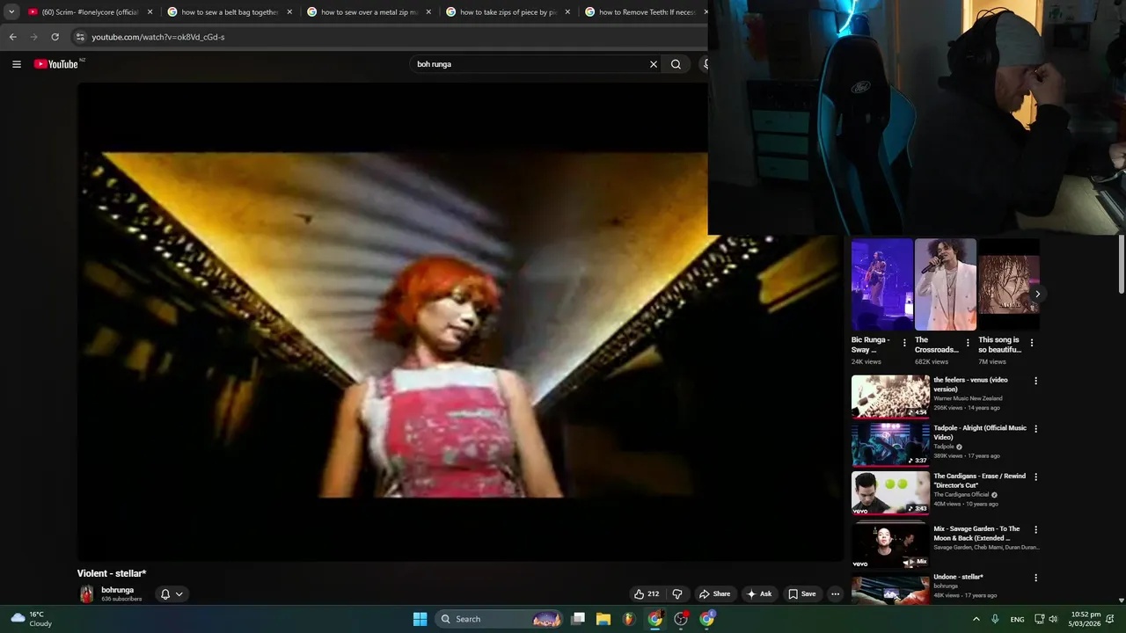The width and height of the screenshot is (1126, 633).
Task: Go back with browser back arrow
Action: pos(12,37)
